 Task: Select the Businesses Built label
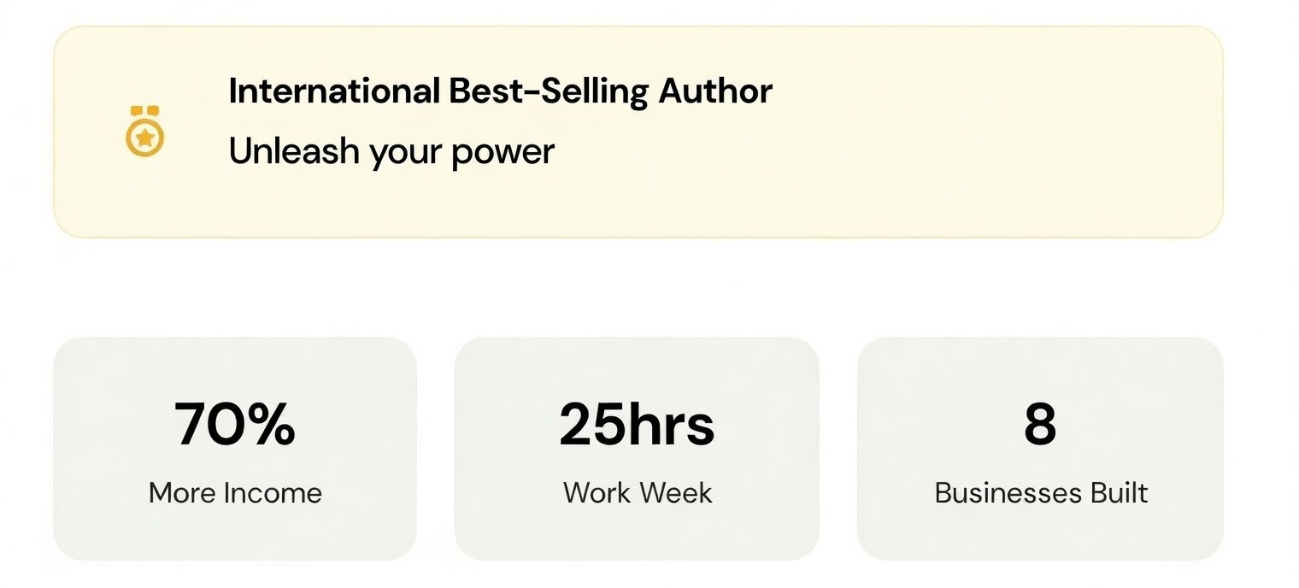click(1041, 493)
